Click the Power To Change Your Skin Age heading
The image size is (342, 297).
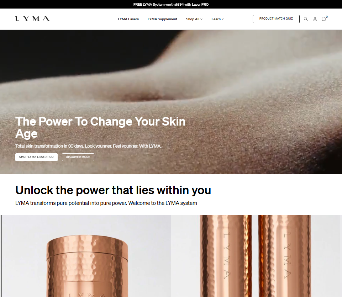click(100, 127)
